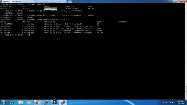Switch to the first PuTTY taskbar session
This screenshot has width=187, height=105.
46,102
